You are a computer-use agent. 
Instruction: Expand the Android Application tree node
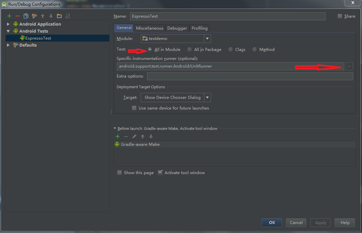[8, 24]
